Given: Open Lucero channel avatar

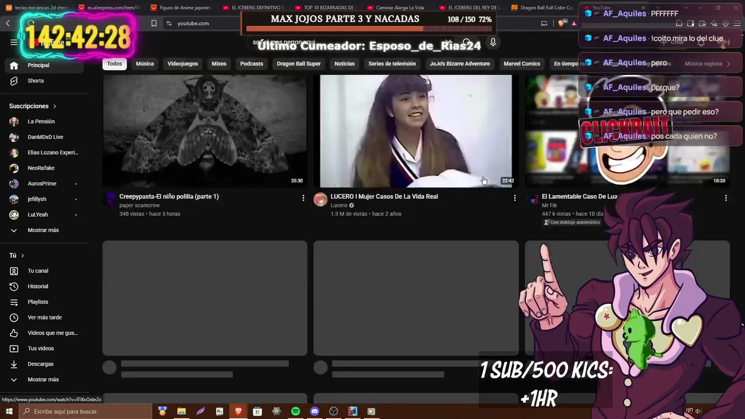Looking at the screenshot, I should 321,200.
